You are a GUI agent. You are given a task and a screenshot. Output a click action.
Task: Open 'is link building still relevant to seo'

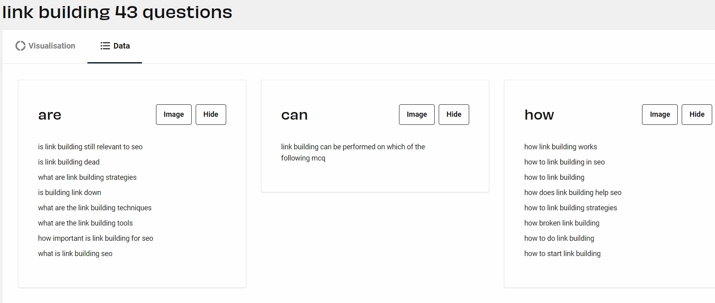pos(90,147)
